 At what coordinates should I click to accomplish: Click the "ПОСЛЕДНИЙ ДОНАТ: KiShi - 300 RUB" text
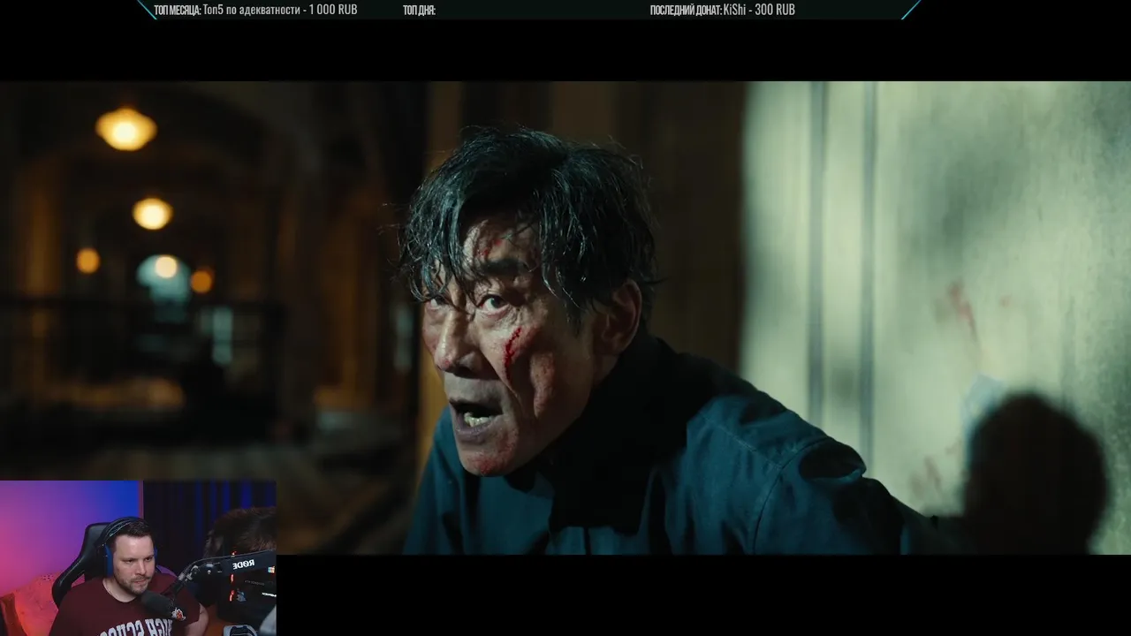pyautogui.click(x=722, y=10)
